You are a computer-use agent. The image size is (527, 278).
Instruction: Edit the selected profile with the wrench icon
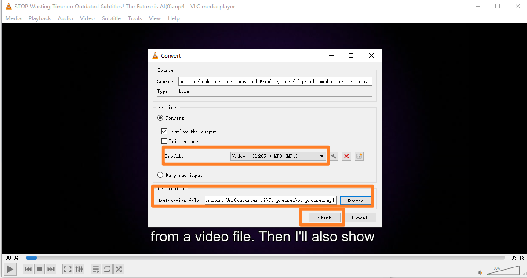(x=334, y=156)
